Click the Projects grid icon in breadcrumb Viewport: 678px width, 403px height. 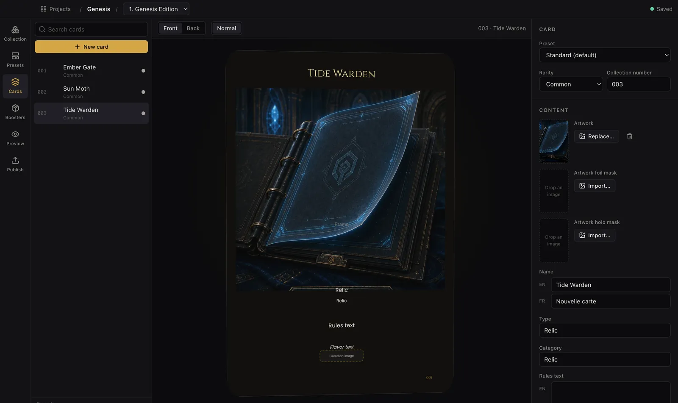click(43, 9)
